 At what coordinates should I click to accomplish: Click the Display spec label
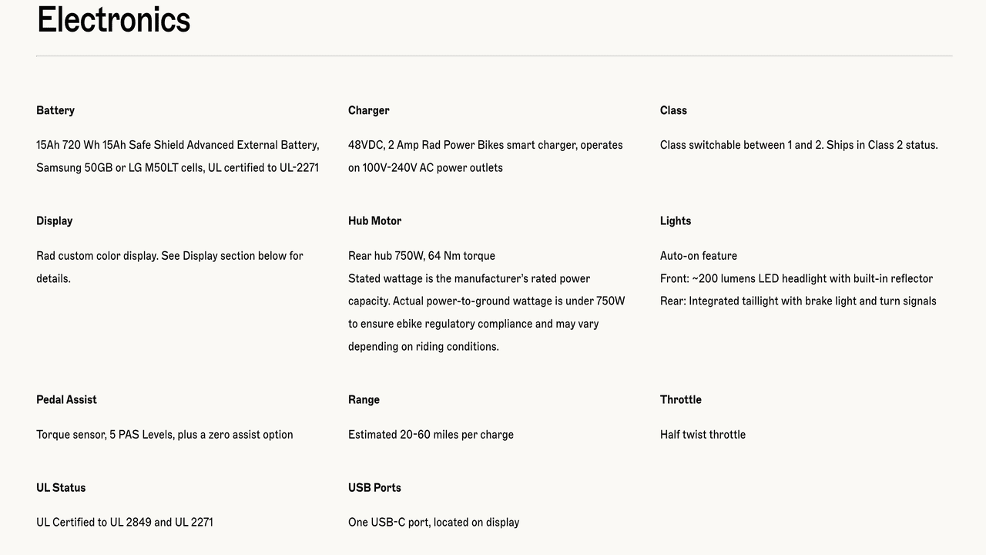click(54, 221)
